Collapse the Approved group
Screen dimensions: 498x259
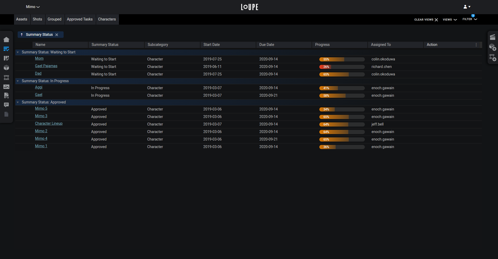[x=18, y=102]
